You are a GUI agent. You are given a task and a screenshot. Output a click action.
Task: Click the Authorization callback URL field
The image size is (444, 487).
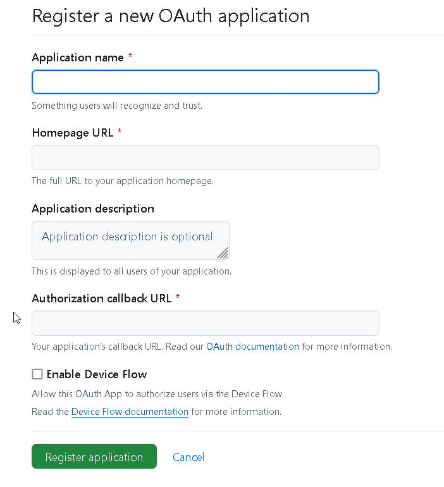coord(205,323)
